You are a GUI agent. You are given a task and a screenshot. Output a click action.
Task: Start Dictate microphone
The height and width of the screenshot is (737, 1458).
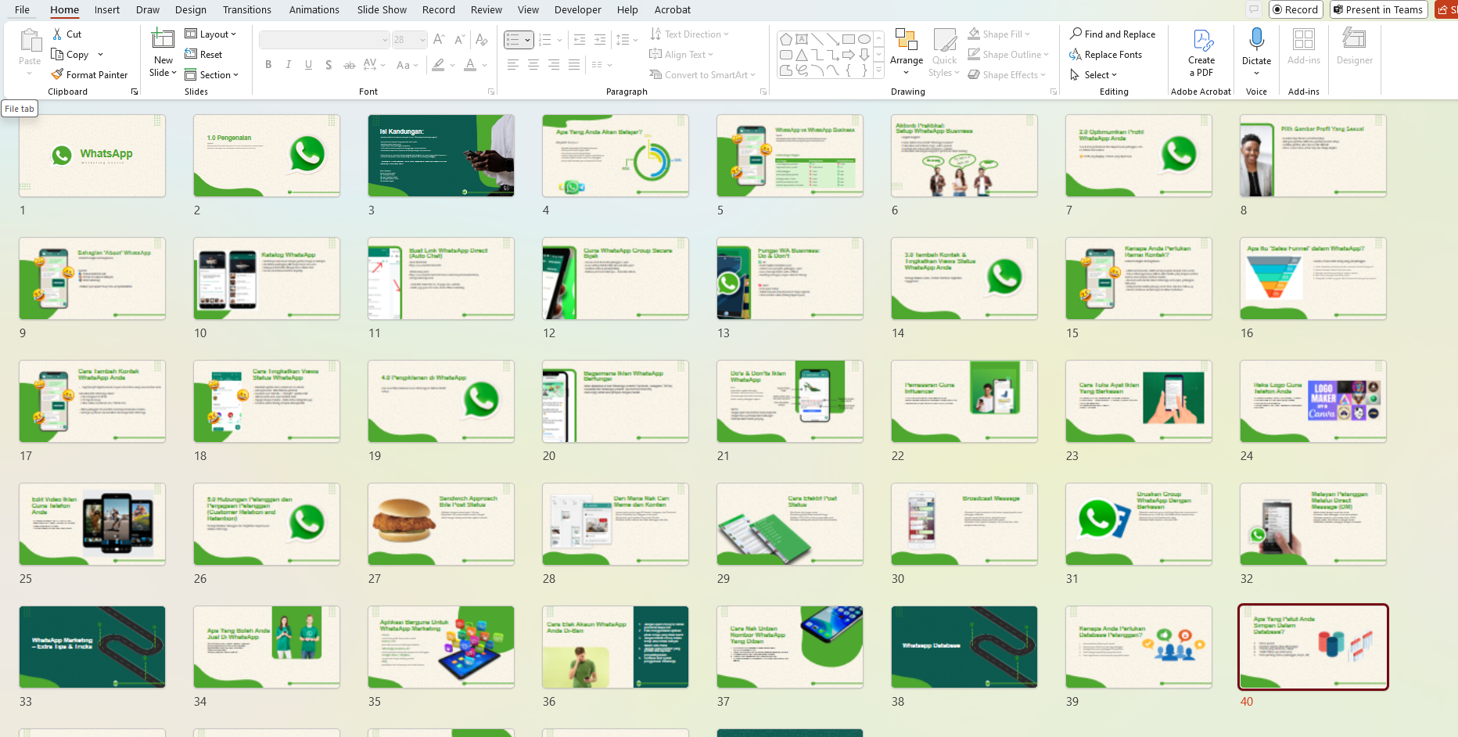pos(1256,52)
